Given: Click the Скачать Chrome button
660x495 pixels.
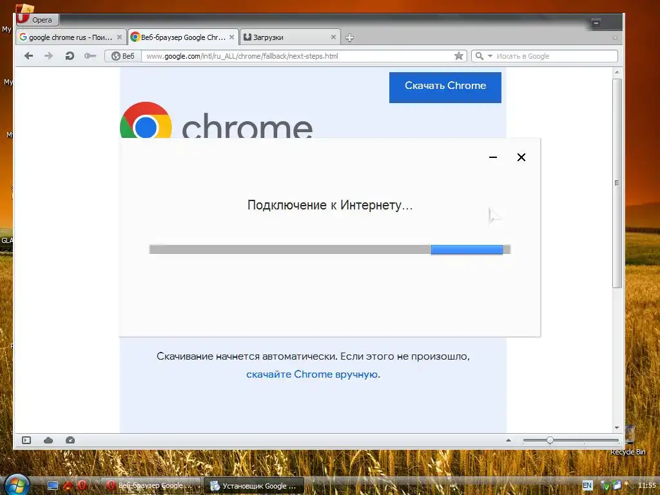Looking at the screenshot, I should click(x=445, y=87).
